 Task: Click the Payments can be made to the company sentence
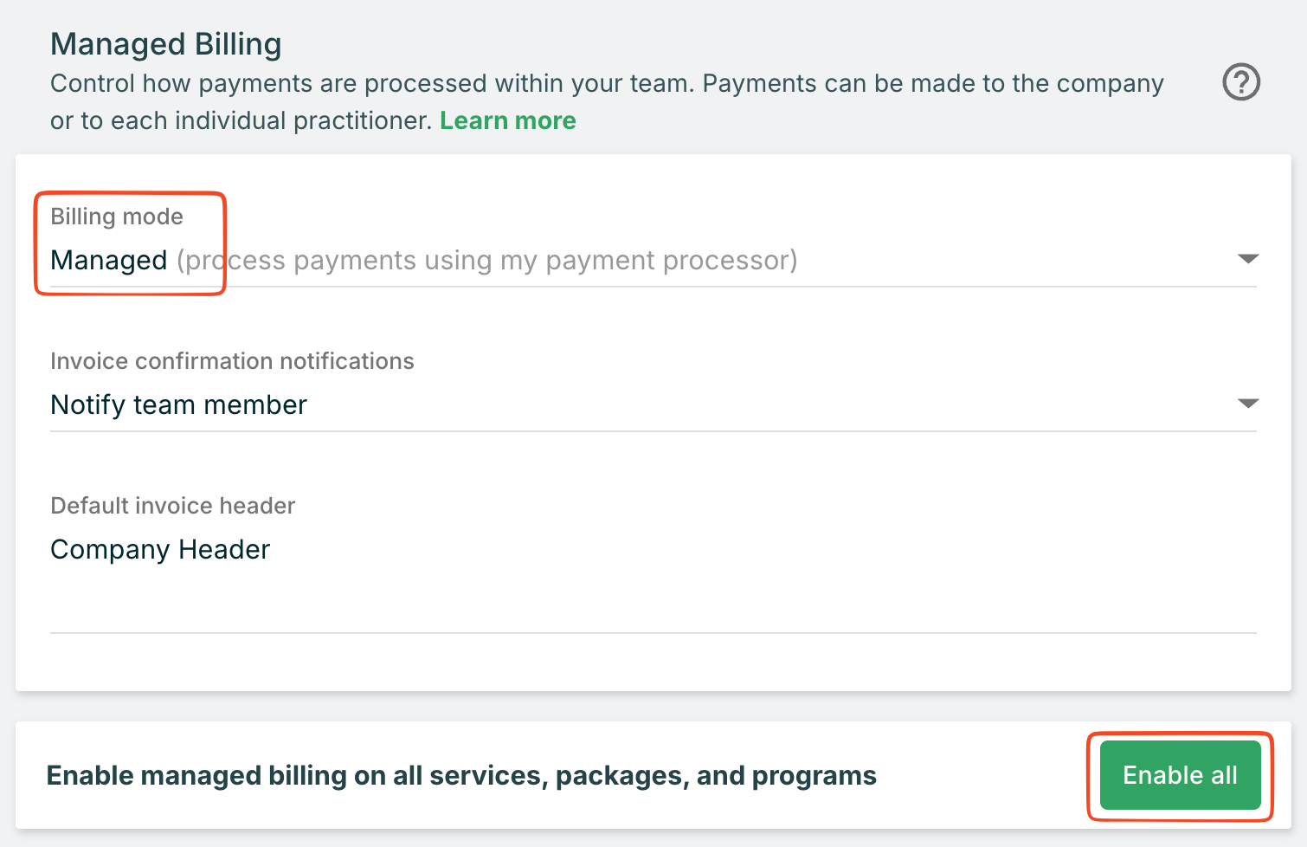(932, 84)
